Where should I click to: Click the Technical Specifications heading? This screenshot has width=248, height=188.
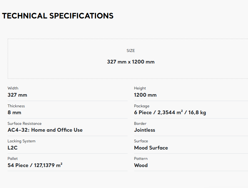(x=58, y=16)
